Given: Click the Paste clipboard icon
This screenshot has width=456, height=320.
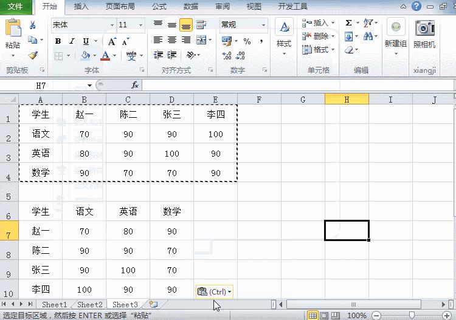Looking at the screenshot, I should click(13, 28).
